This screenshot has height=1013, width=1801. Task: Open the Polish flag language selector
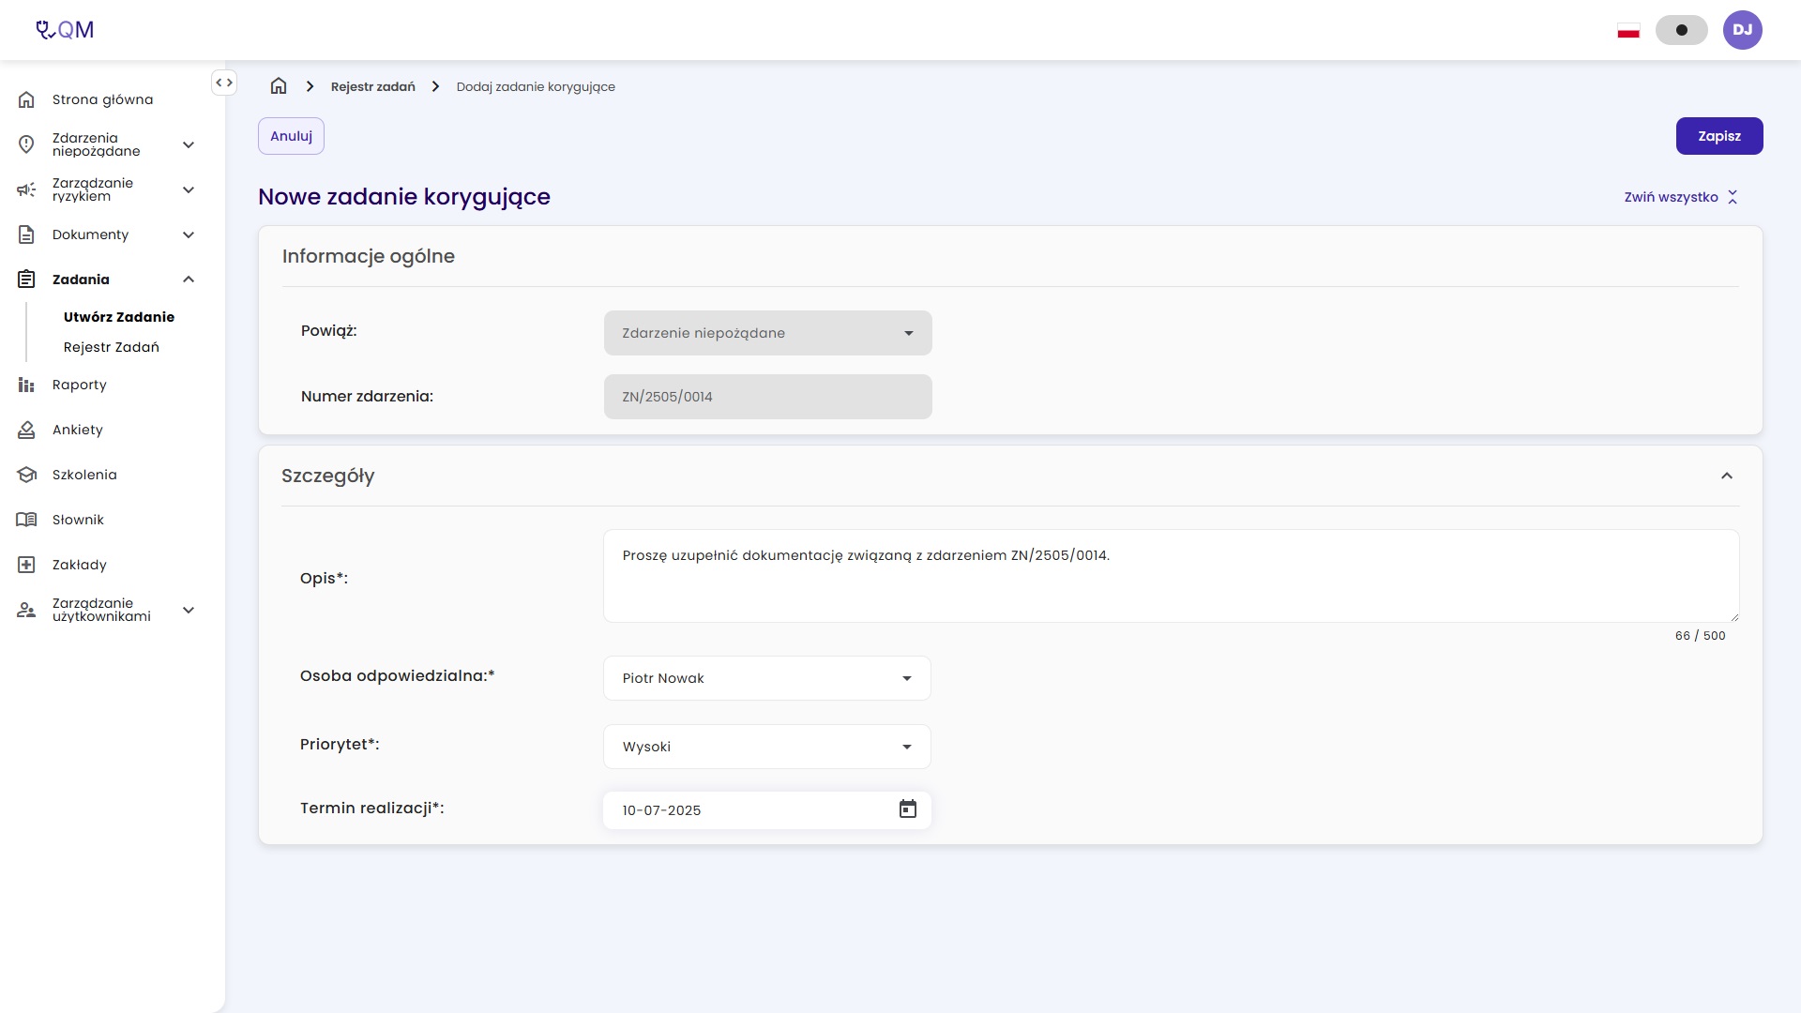click(x=1628, y=31)
